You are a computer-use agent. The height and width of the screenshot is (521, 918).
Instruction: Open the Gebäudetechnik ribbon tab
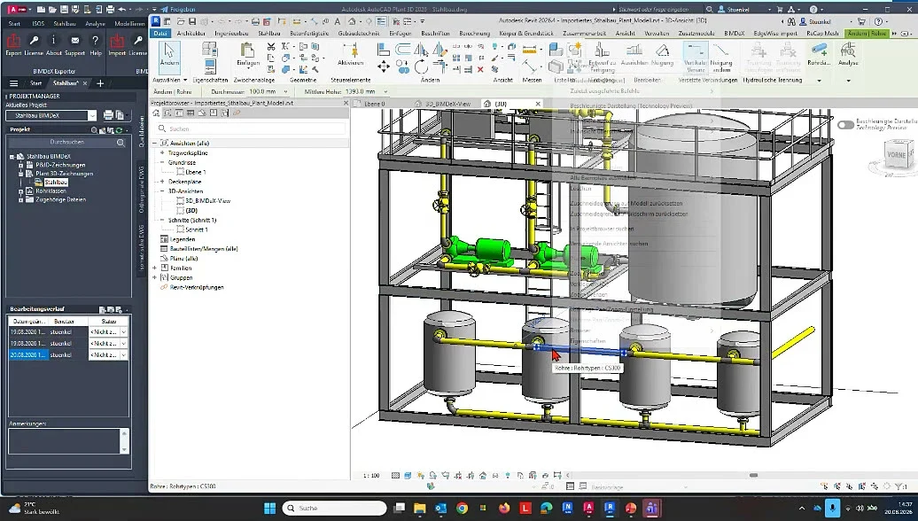[359, 34]
